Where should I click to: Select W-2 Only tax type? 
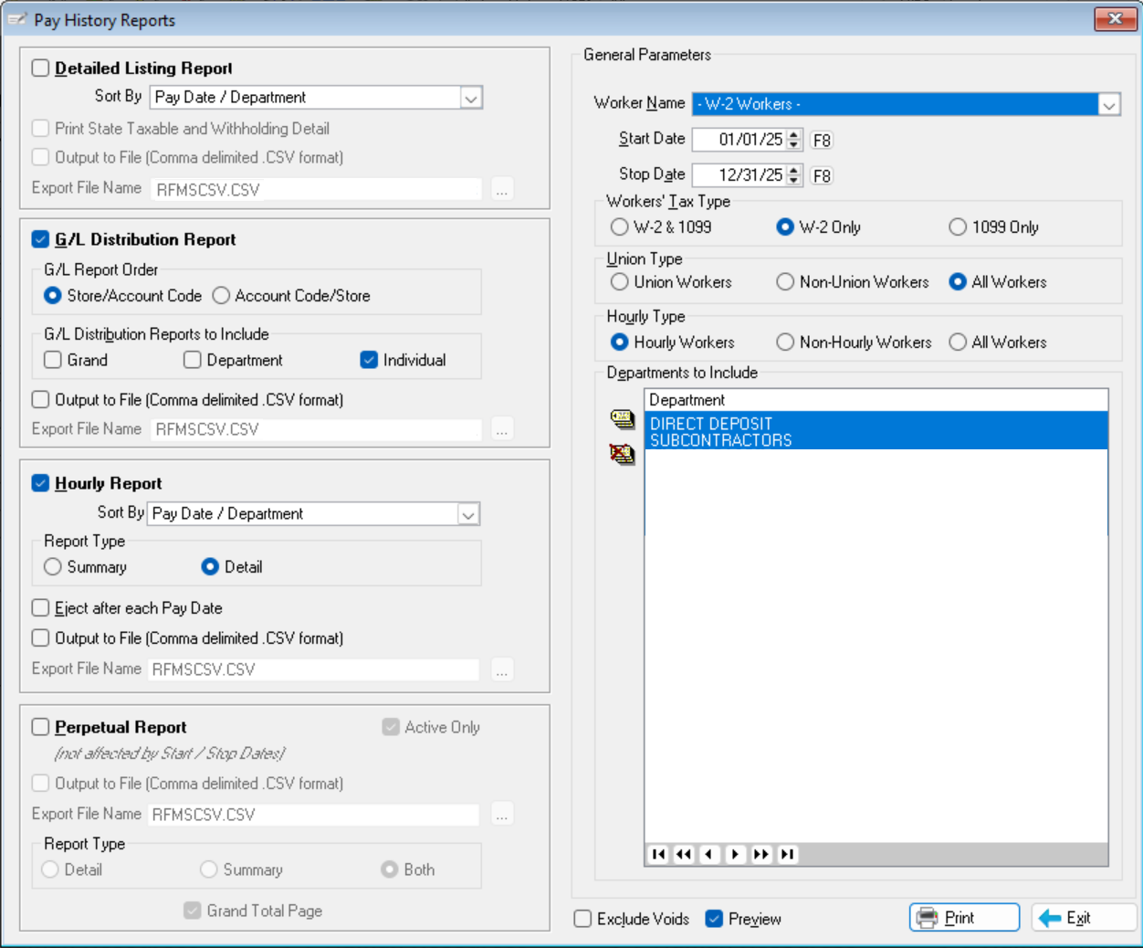785,226
